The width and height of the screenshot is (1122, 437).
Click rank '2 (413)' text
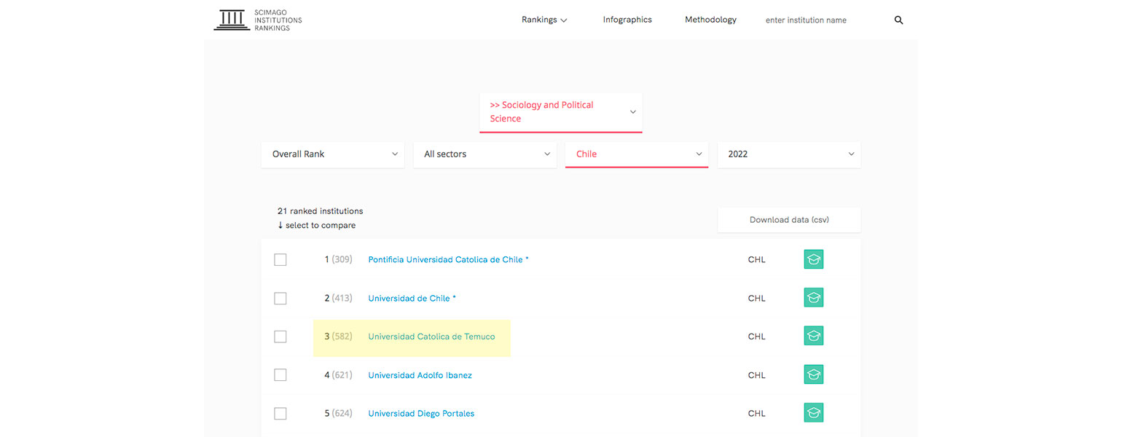tap(339, 299)
